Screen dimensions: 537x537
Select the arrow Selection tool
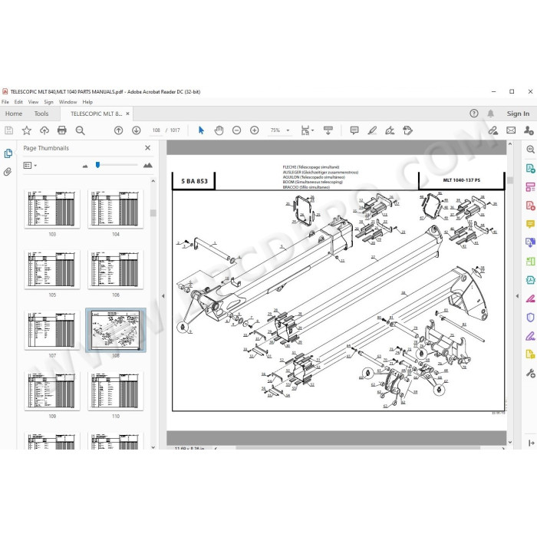[201, 130]
